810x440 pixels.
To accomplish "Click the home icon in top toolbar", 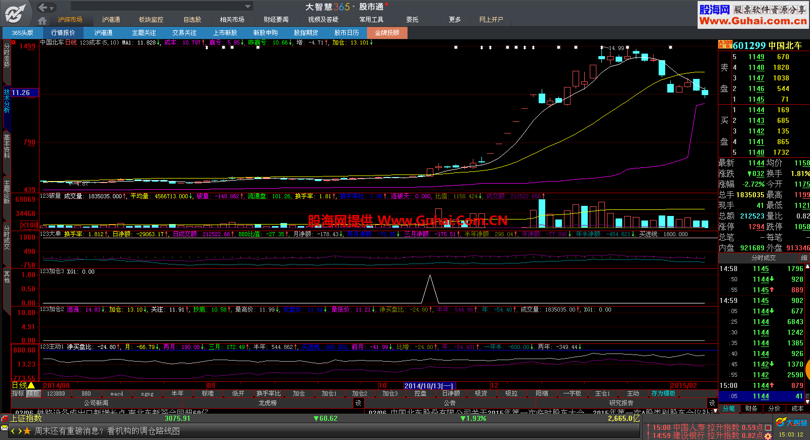I will tap(43, 21).
